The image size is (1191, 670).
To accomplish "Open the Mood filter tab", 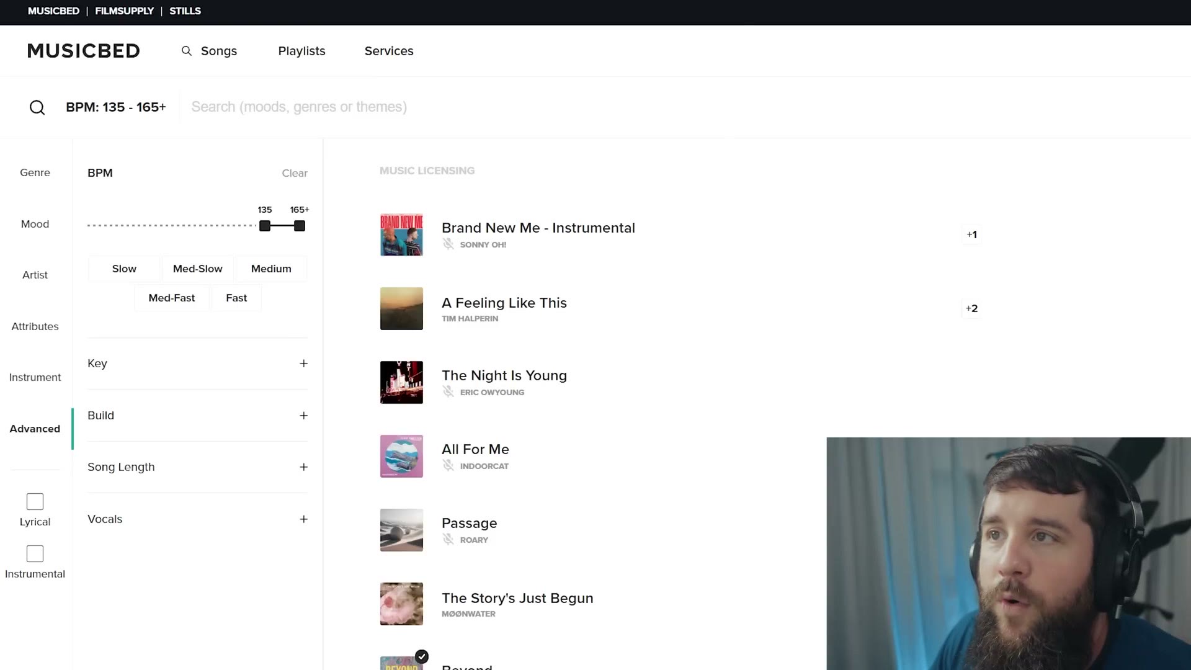I will [35, 224].
